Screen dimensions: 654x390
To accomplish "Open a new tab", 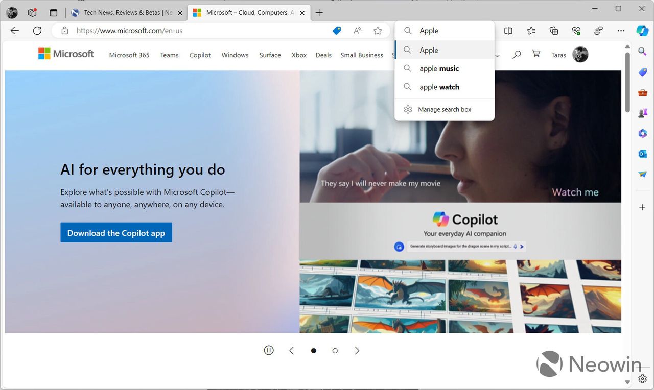I will pos(319,13).
